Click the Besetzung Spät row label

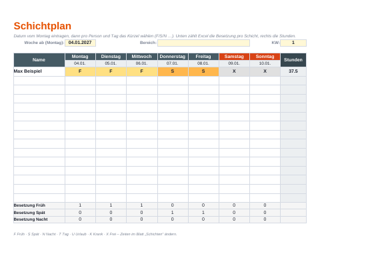coord(39,213)
